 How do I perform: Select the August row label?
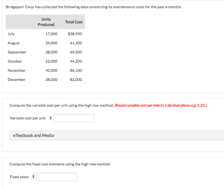(14, 43)
